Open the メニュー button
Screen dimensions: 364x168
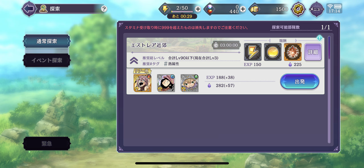pos(317,9)
